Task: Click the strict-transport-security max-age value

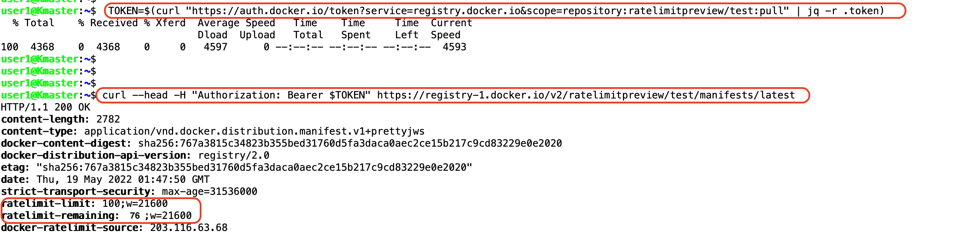Action: pos(209,192)
